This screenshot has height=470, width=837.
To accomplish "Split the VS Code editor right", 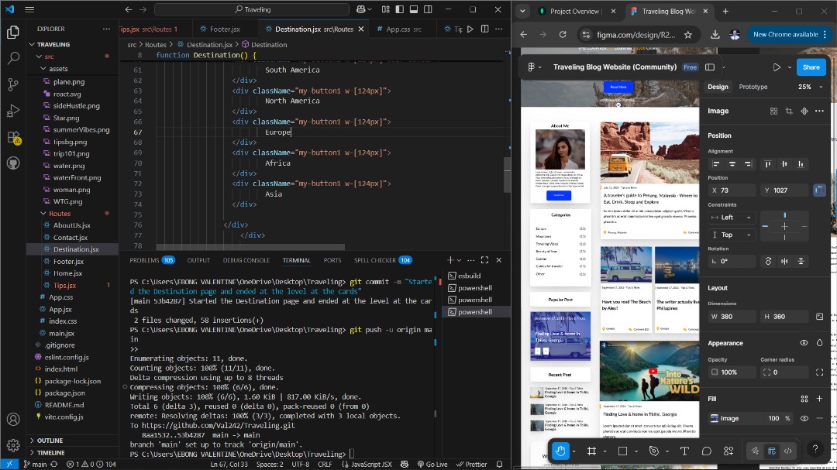I will pyautogui.click(x=484, y=29).
